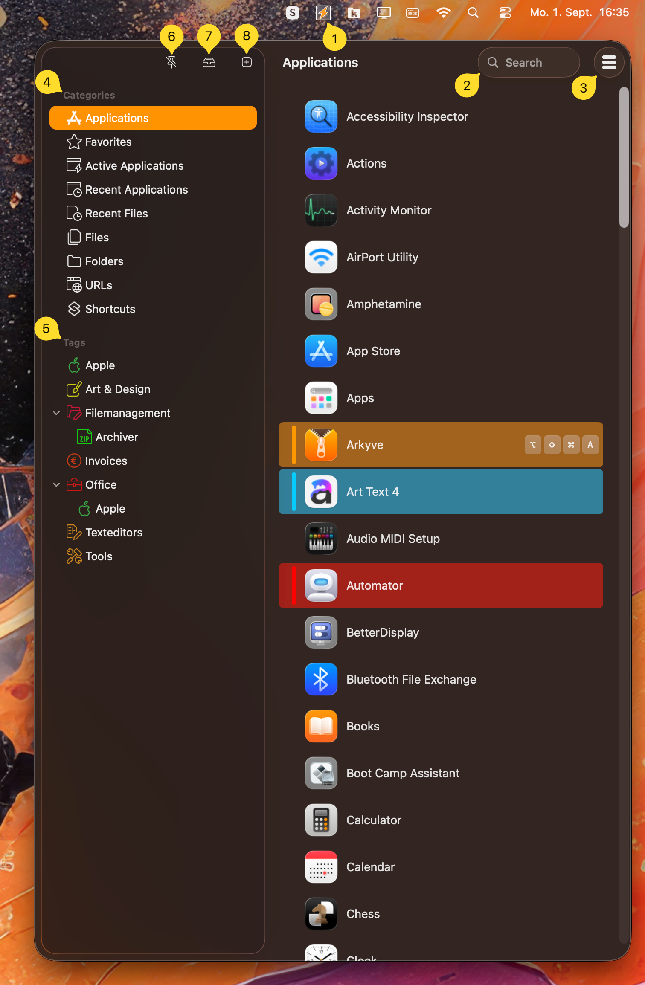Click the Calendar app icon
This screenshot has width=645, height=985.
pyautogui.click(x=321, y=867)
